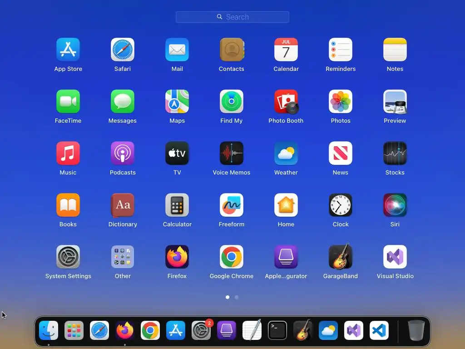
Task: Open App Store from the Dock
Action: point(176,330)
